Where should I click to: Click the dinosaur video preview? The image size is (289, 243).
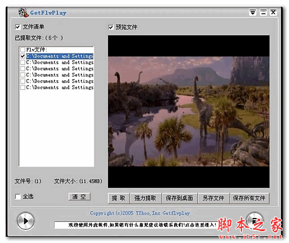[189, 112]
